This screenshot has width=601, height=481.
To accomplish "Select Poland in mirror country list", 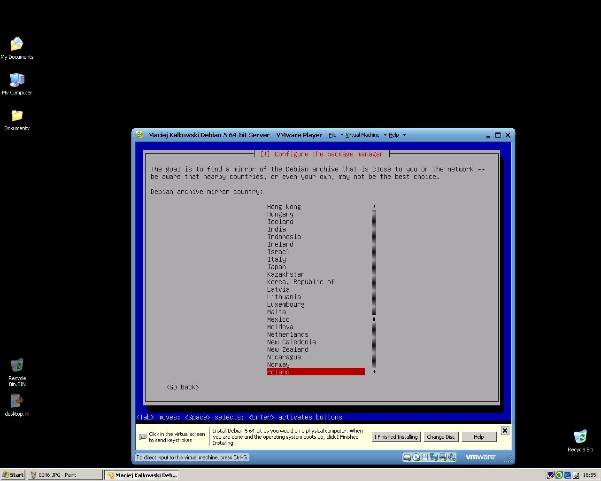I will click(x=316, y=372).
